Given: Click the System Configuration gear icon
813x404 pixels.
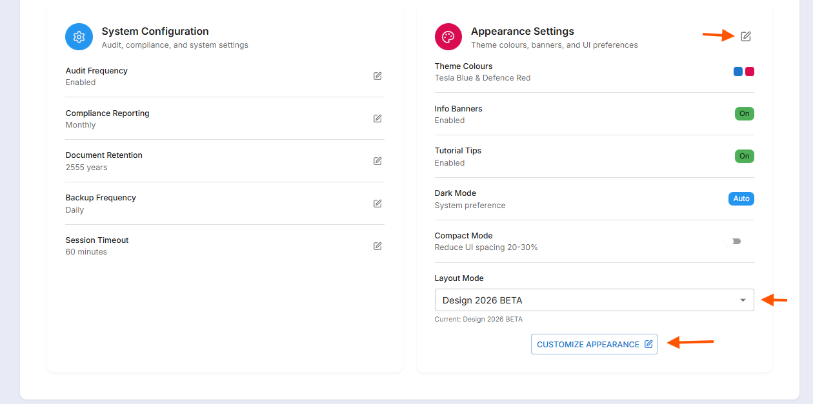Looking at the screenshot, I should pos(79,37).
